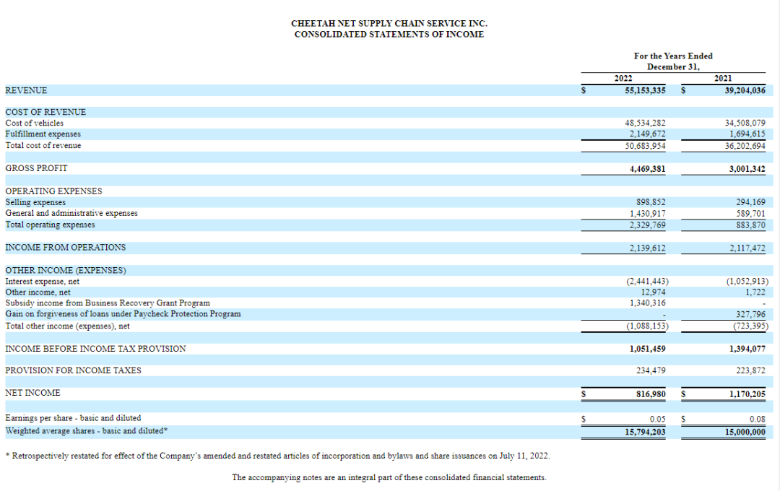The height and width of the screenshot is (491, 780).
Task: Click net income 816,980
Action: [651, 394]
